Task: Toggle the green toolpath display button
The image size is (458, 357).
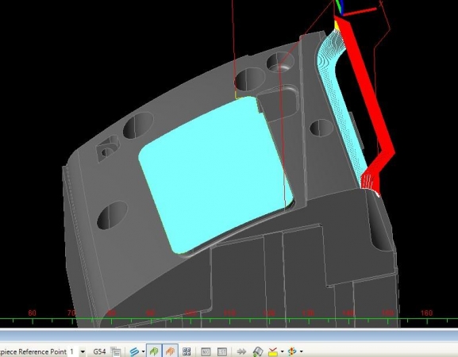Action: pos(154,351)
